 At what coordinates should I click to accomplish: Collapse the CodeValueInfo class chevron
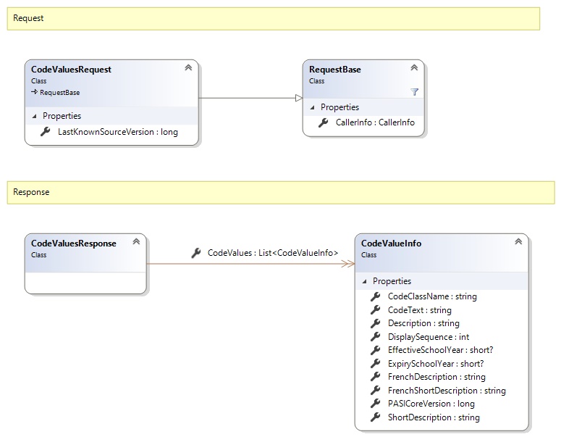point(518,241)
